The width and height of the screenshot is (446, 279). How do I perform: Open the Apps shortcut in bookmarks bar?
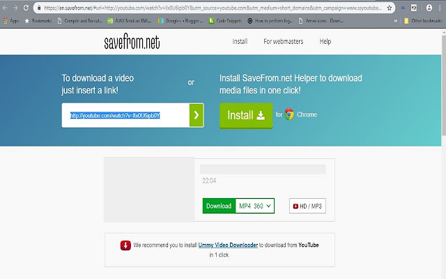10,21
